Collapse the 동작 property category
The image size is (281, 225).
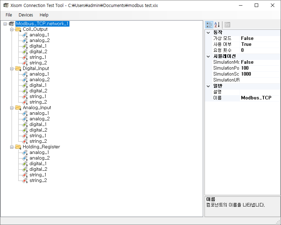click(x=208, y=33)
